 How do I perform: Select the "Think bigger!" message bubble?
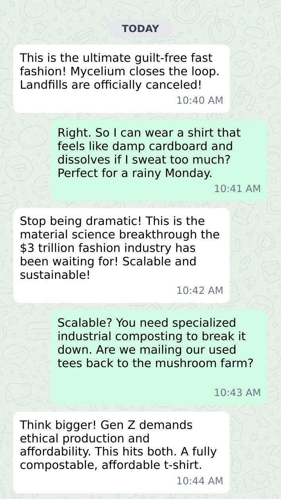click(x=121, y=452)
